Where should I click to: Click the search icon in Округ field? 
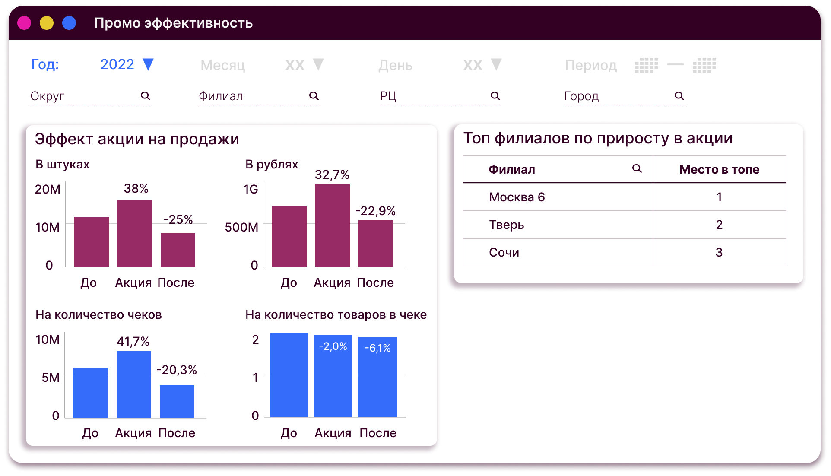(146, 96)
